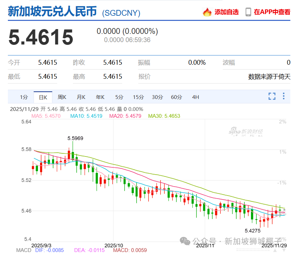Click the 添加自选 add to watchlist link
The width and height of the screenshot is (291, 253).
(226, 12)
